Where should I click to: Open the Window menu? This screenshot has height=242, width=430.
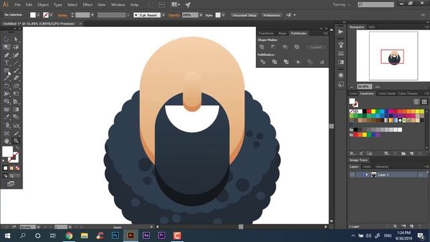(x=118, y=5)
